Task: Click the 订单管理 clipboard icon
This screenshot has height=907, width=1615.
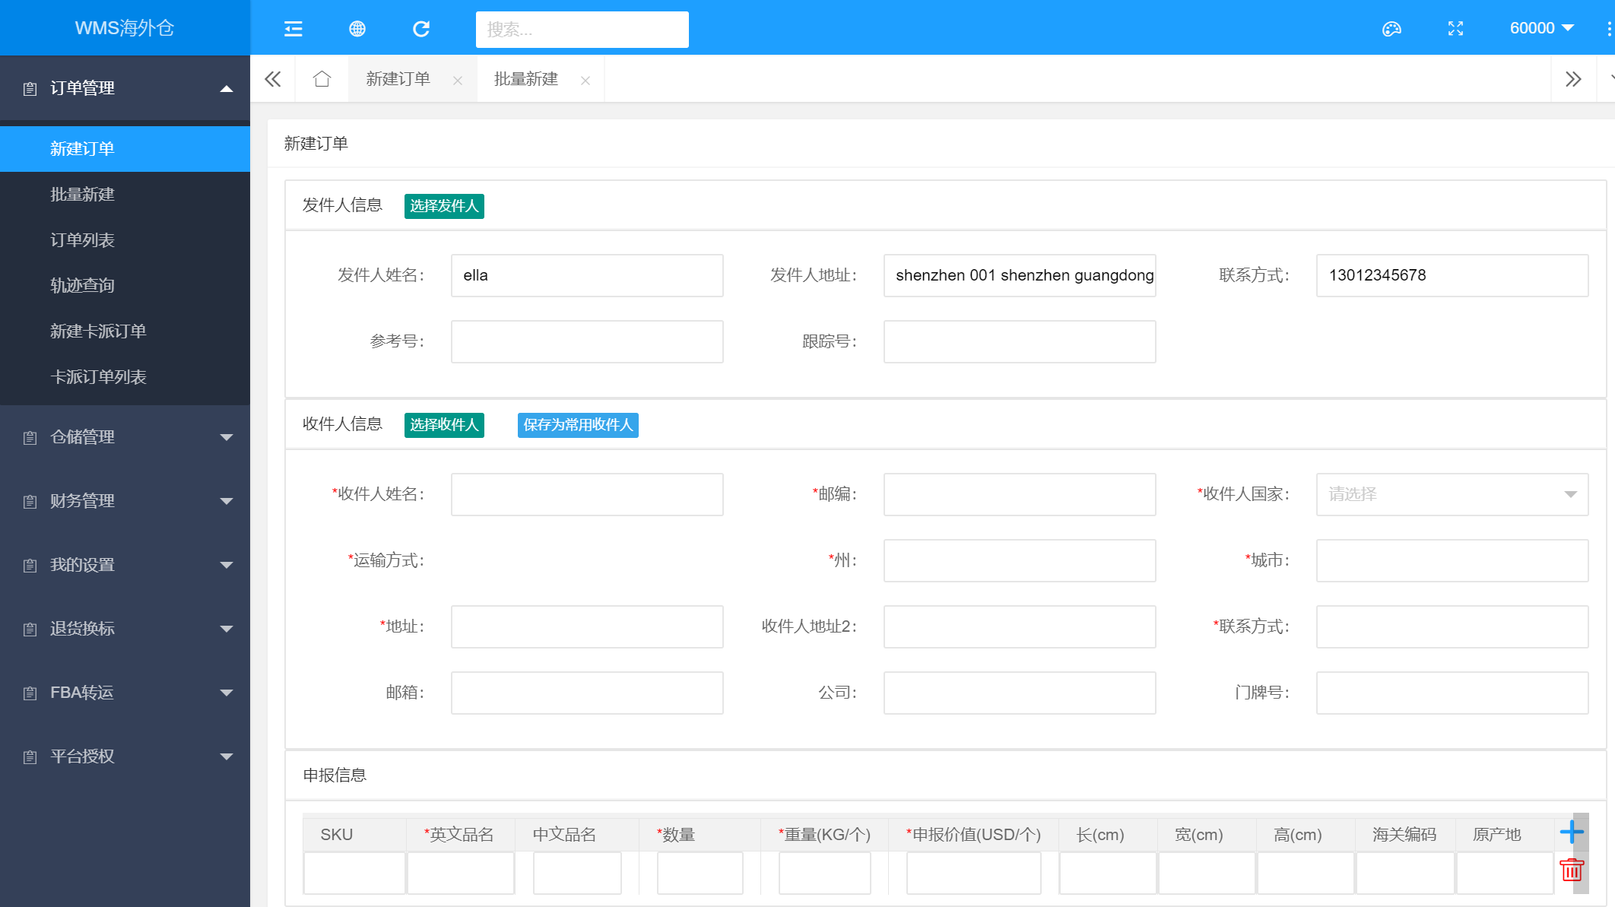Action: pyautogui.click(x=30, y=89)
